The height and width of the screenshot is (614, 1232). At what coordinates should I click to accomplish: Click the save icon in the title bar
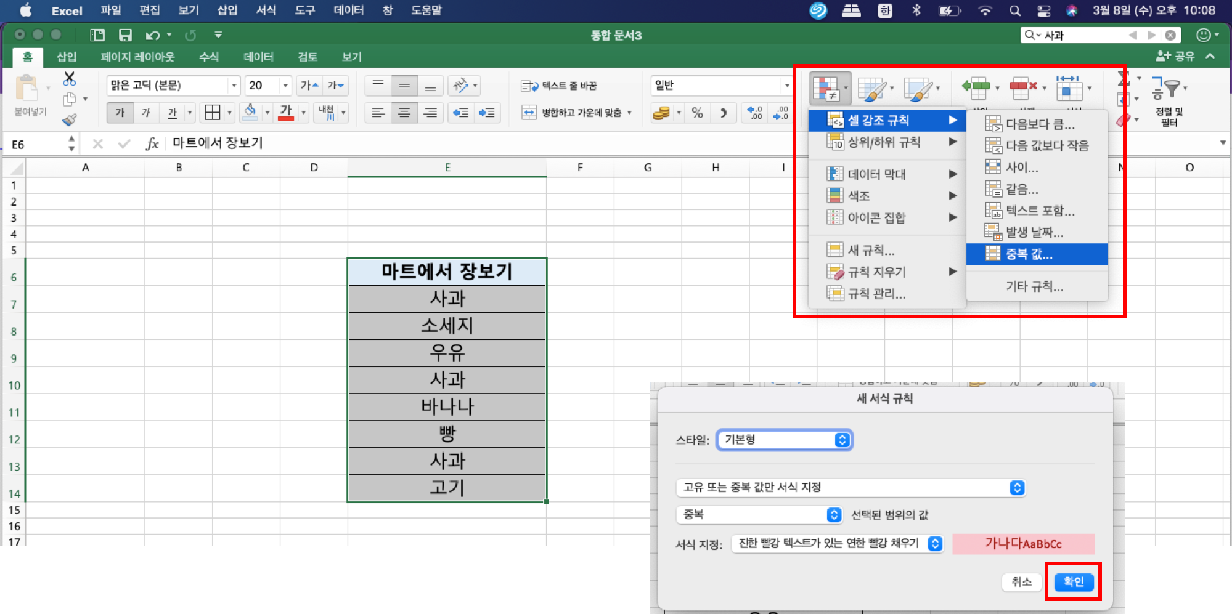pyautogui.click(x=125, y=35)
